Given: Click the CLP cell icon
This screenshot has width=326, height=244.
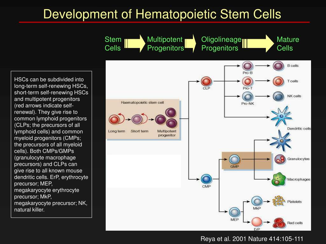Looking at the screenshot, I should coord(206,81).
